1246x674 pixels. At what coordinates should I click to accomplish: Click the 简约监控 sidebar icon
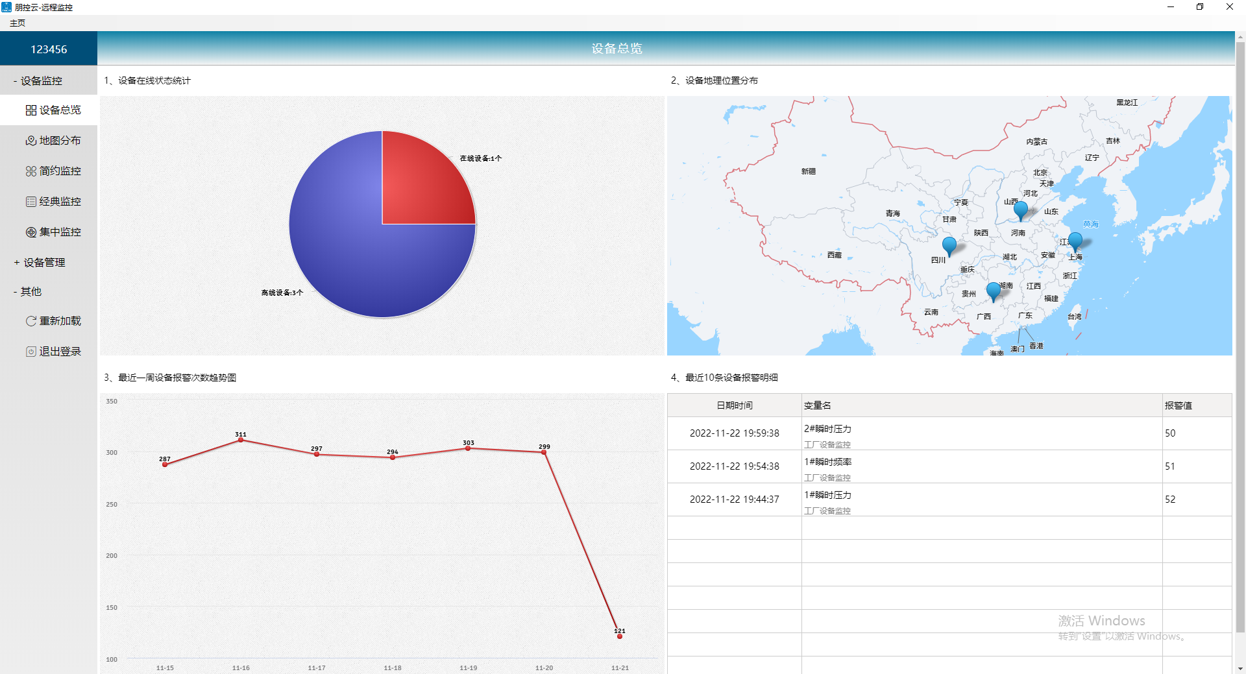pyautogui.click(x=31, y=171)
